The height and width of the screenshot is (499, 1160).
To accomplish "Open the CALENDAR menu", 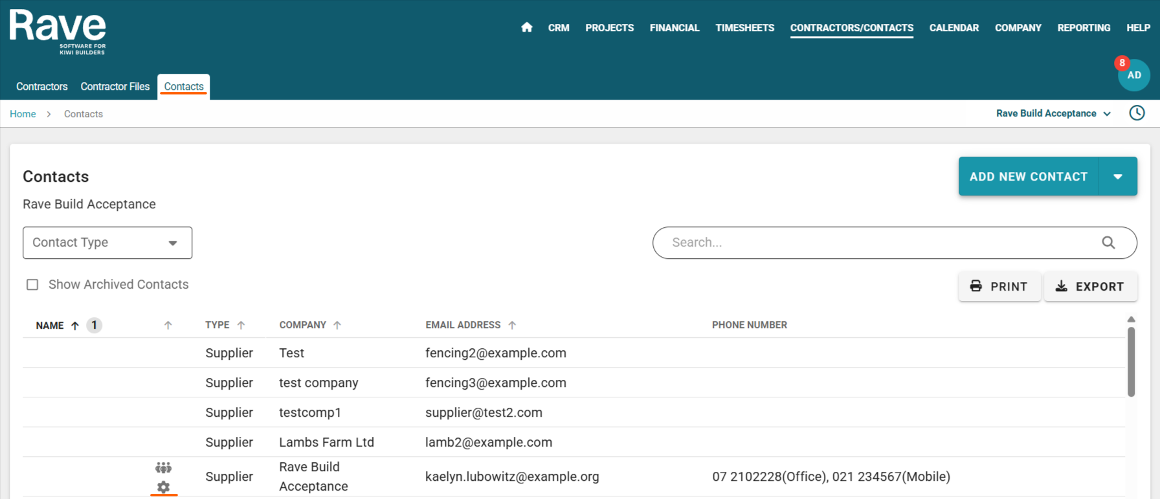I will 954,28.
